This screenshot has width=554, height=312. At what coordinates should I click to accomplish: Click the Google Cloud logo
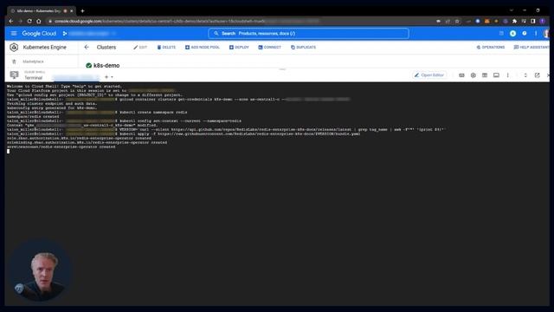[x=39, y=33]
